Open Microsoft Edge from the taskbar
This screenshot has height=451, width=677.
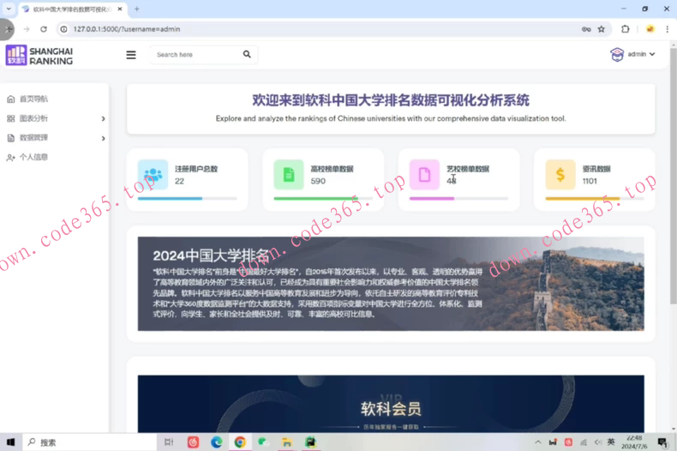click(216, 442)
